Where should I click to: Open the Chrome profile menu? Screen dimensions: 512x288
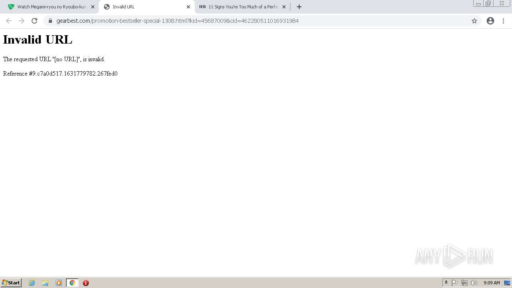pos(490,21)
